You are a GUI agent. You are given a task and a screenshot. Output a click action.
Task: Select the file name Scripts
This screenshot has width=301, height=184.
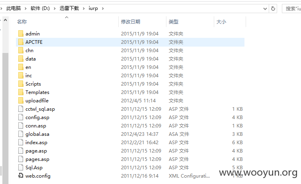tap(33, 84)
